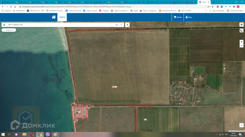245x137 pixels.
Task: Open the Chrome three-dot menu
Action: pyautogui.click(x=242, y=7)
